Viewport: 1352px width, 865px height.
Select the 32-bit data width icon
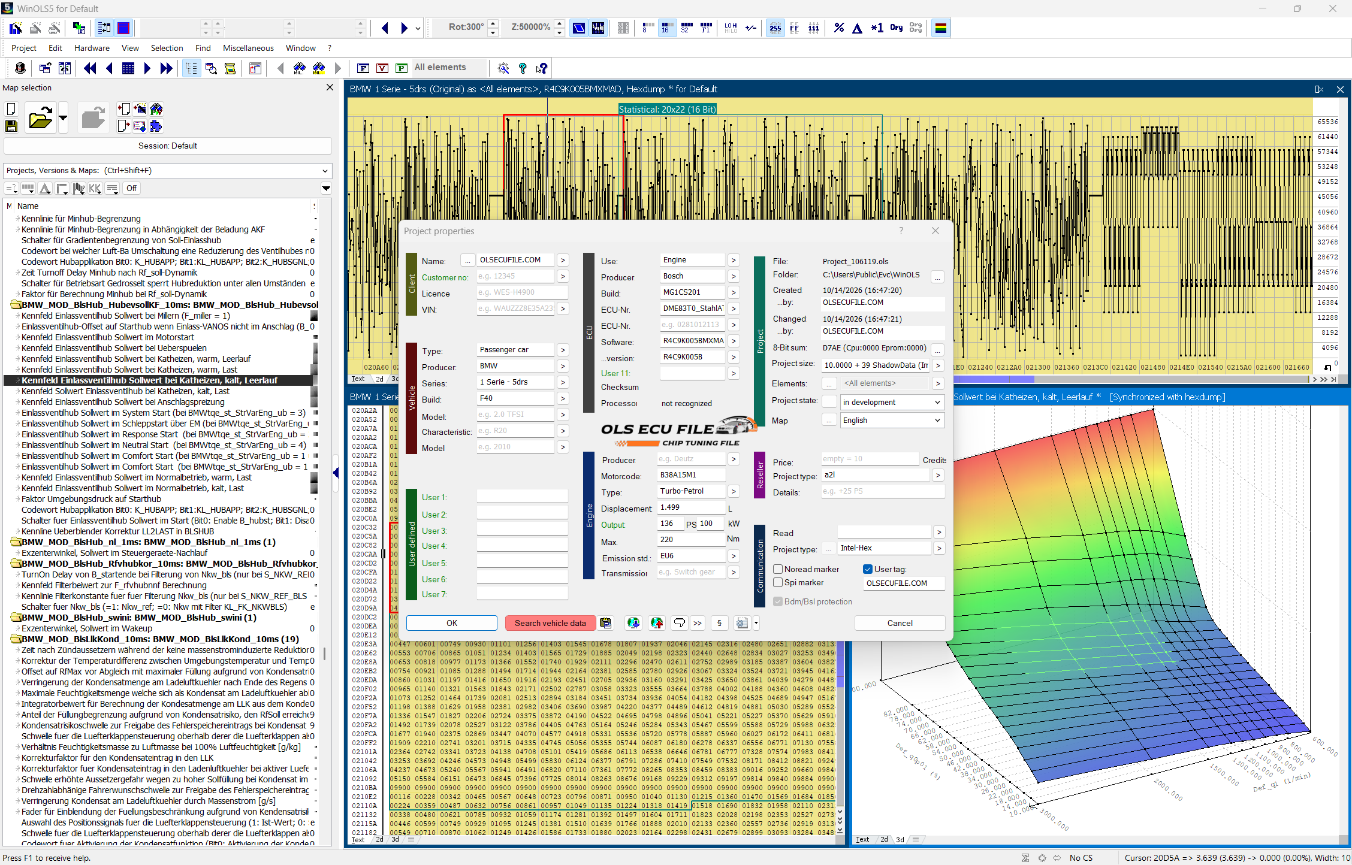pyautogui.click(x=686, y=28)
